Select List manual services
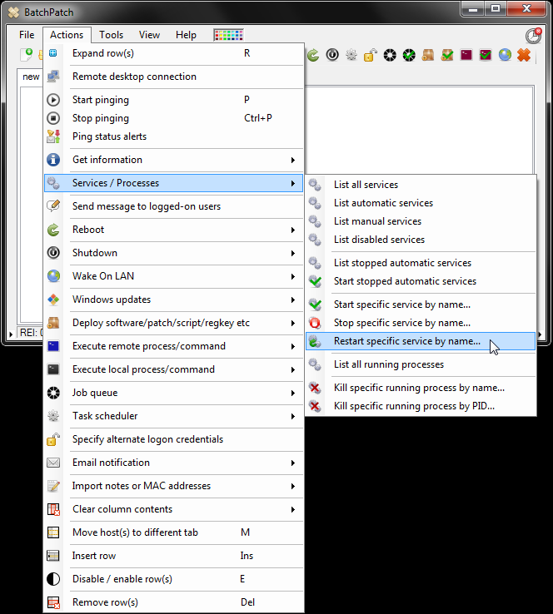The height and width of the screenshot is (614, 553). (x=421, y=221)
